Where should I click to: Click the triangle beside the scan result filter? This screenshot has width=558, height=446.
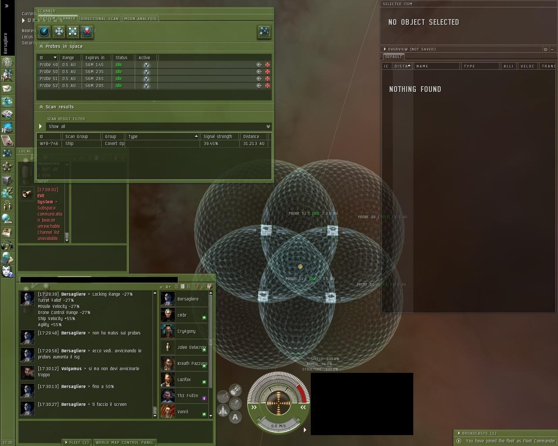pos(41,126)
